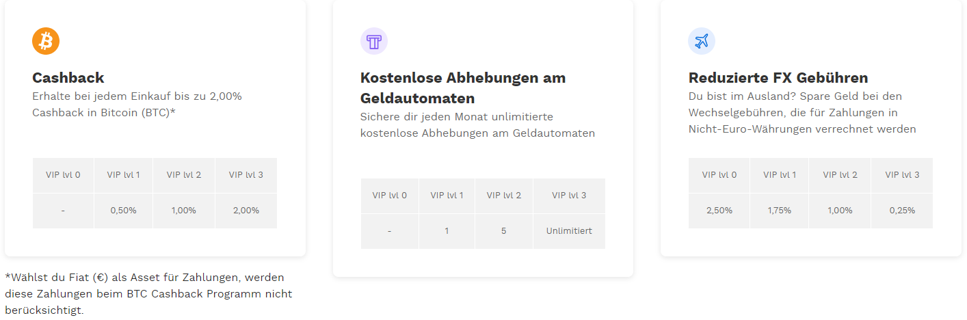Click the 0,50% cashback value

click(x=124, y=211)
